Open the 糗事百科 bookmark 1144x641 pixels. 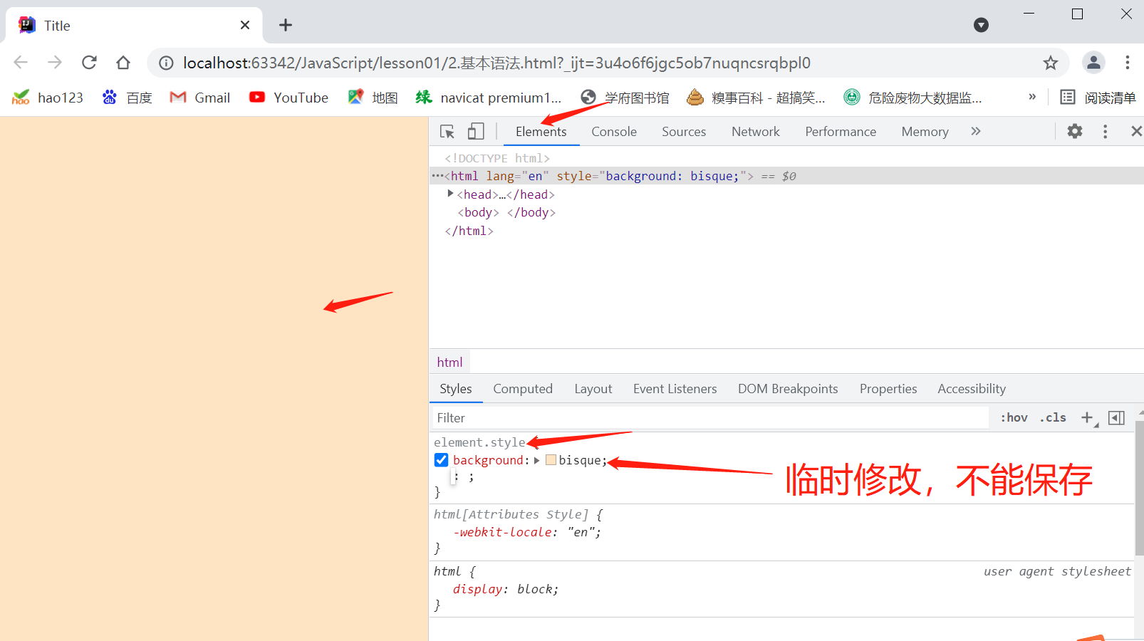(756, 98)
